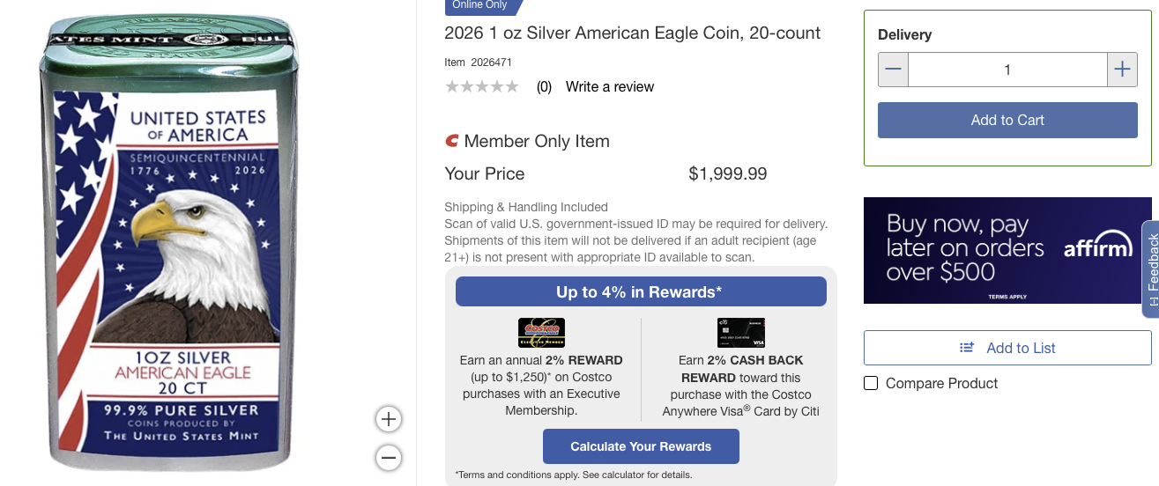Screen dimensions: 1159x486
Task: Click the Affirm pay later banner
Action: (1007, 250)
